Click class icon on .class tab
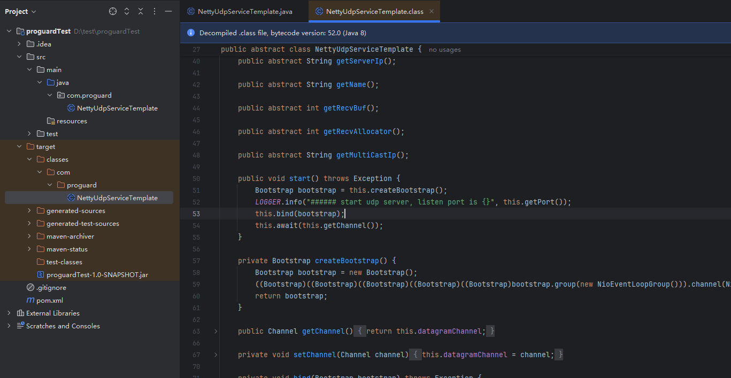The image size is (731, 378). tap(319, 11)
